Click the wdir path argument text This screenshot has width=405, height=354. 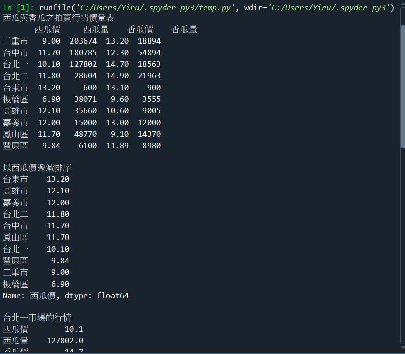(328, 7)
